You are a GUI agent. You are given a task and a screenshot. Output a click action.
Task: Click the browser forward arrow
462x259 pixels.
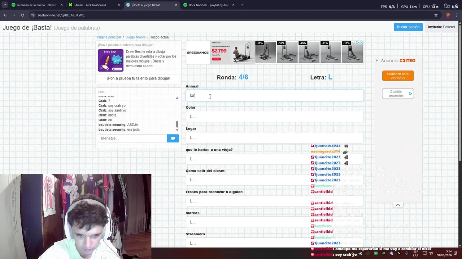14,15
